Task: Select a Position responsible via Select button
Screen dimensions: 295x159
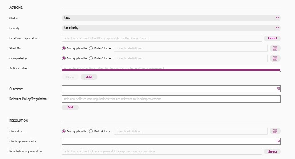Action: click(272, 38)
